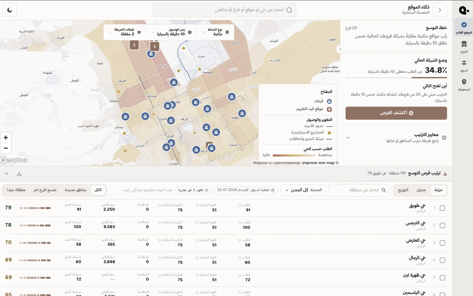Click map cluster marker labeled 3
The image size is (473, 296).
[x=134, y=45]
